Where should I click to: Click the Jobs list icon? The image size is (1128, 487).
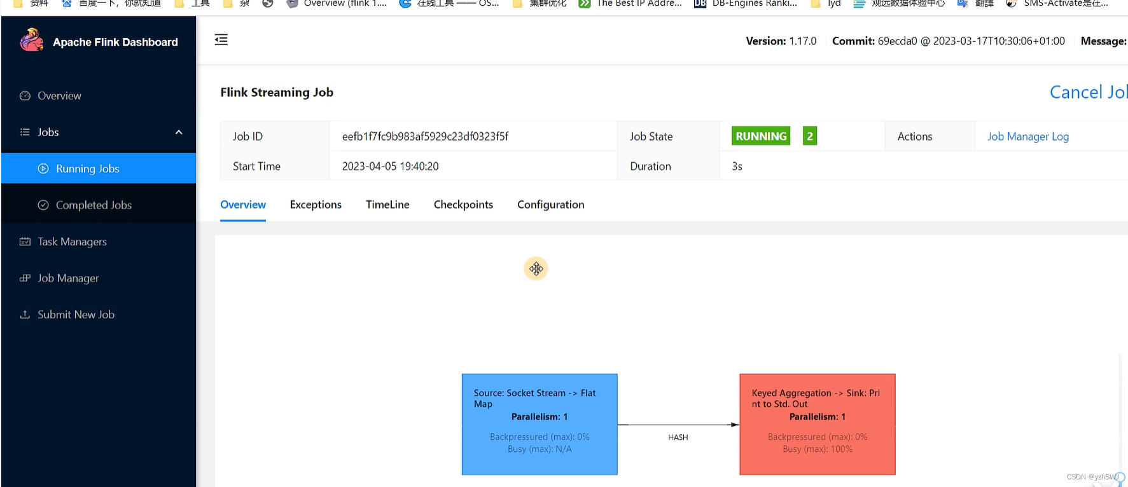pos(25,132)
